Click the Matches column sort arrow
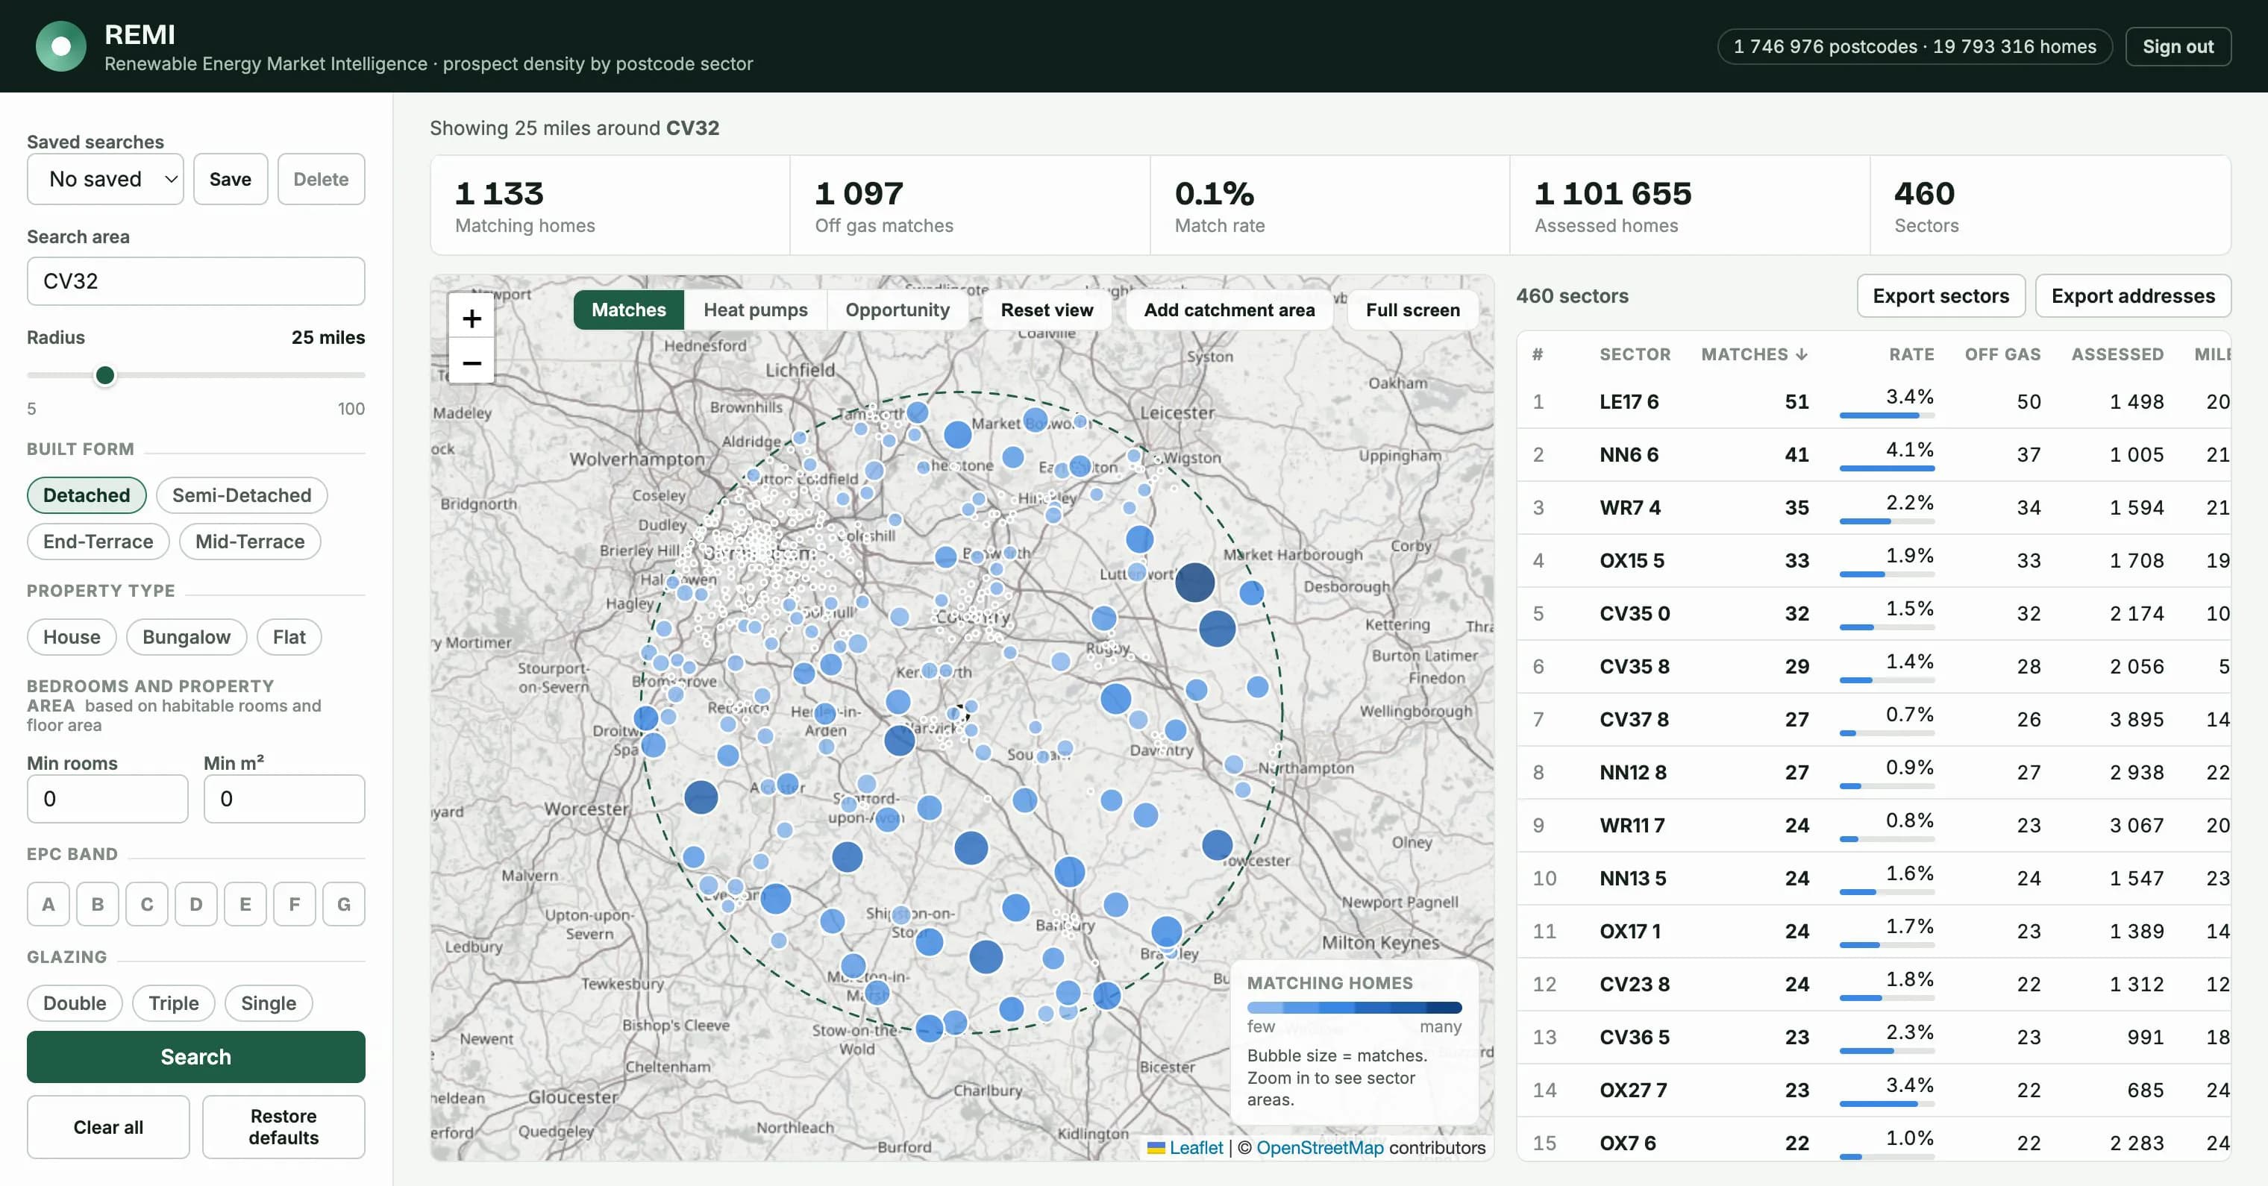The width and height of the screenshot is (2268, 1186). tap(1802, 354)
